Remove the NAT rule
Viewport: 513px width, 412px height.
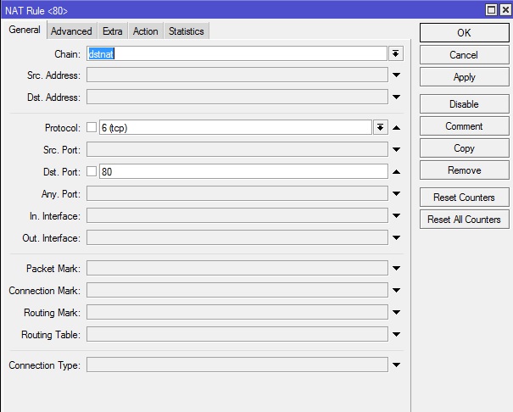pos(465,170)
